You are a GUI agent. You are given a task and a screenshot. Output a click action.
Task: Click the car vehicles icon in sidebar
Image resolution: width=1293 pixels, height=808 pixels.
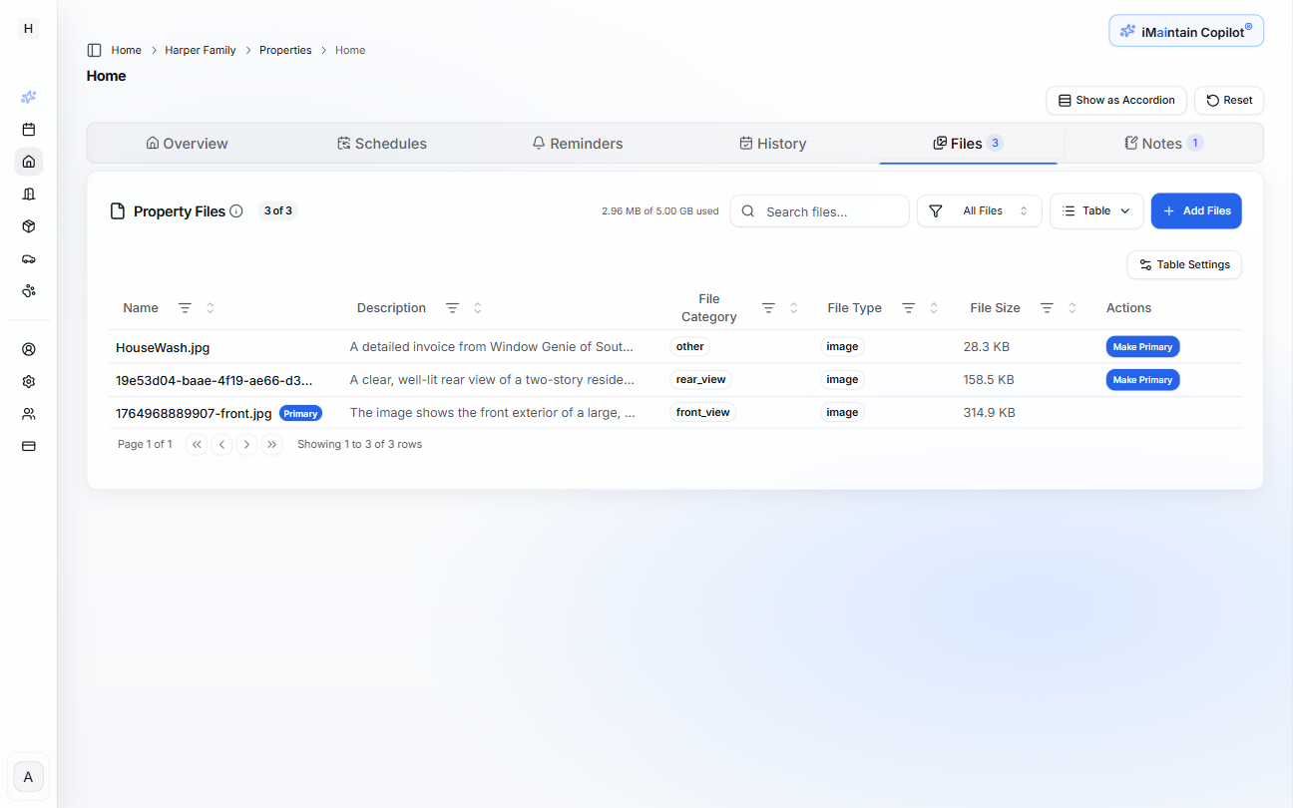(29, 259)
